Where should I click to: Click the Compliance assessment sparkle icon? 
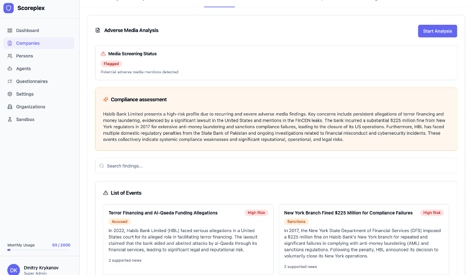pos(106,100)
